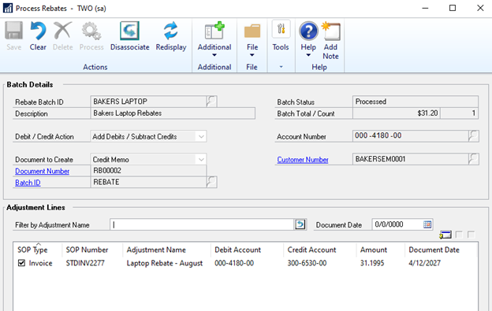Click the Account Number field

point(411,136)
